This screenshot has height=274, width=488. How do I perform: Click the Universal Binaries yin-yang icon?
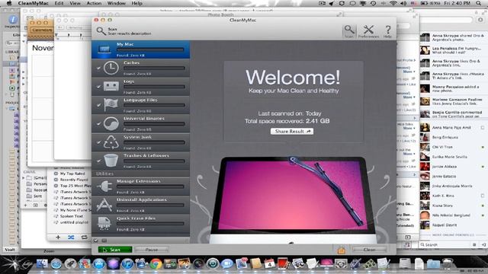[x=111, y=123]
